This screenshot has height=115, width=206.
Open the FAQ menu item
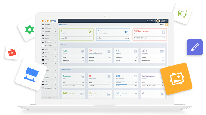pos(49,81)
